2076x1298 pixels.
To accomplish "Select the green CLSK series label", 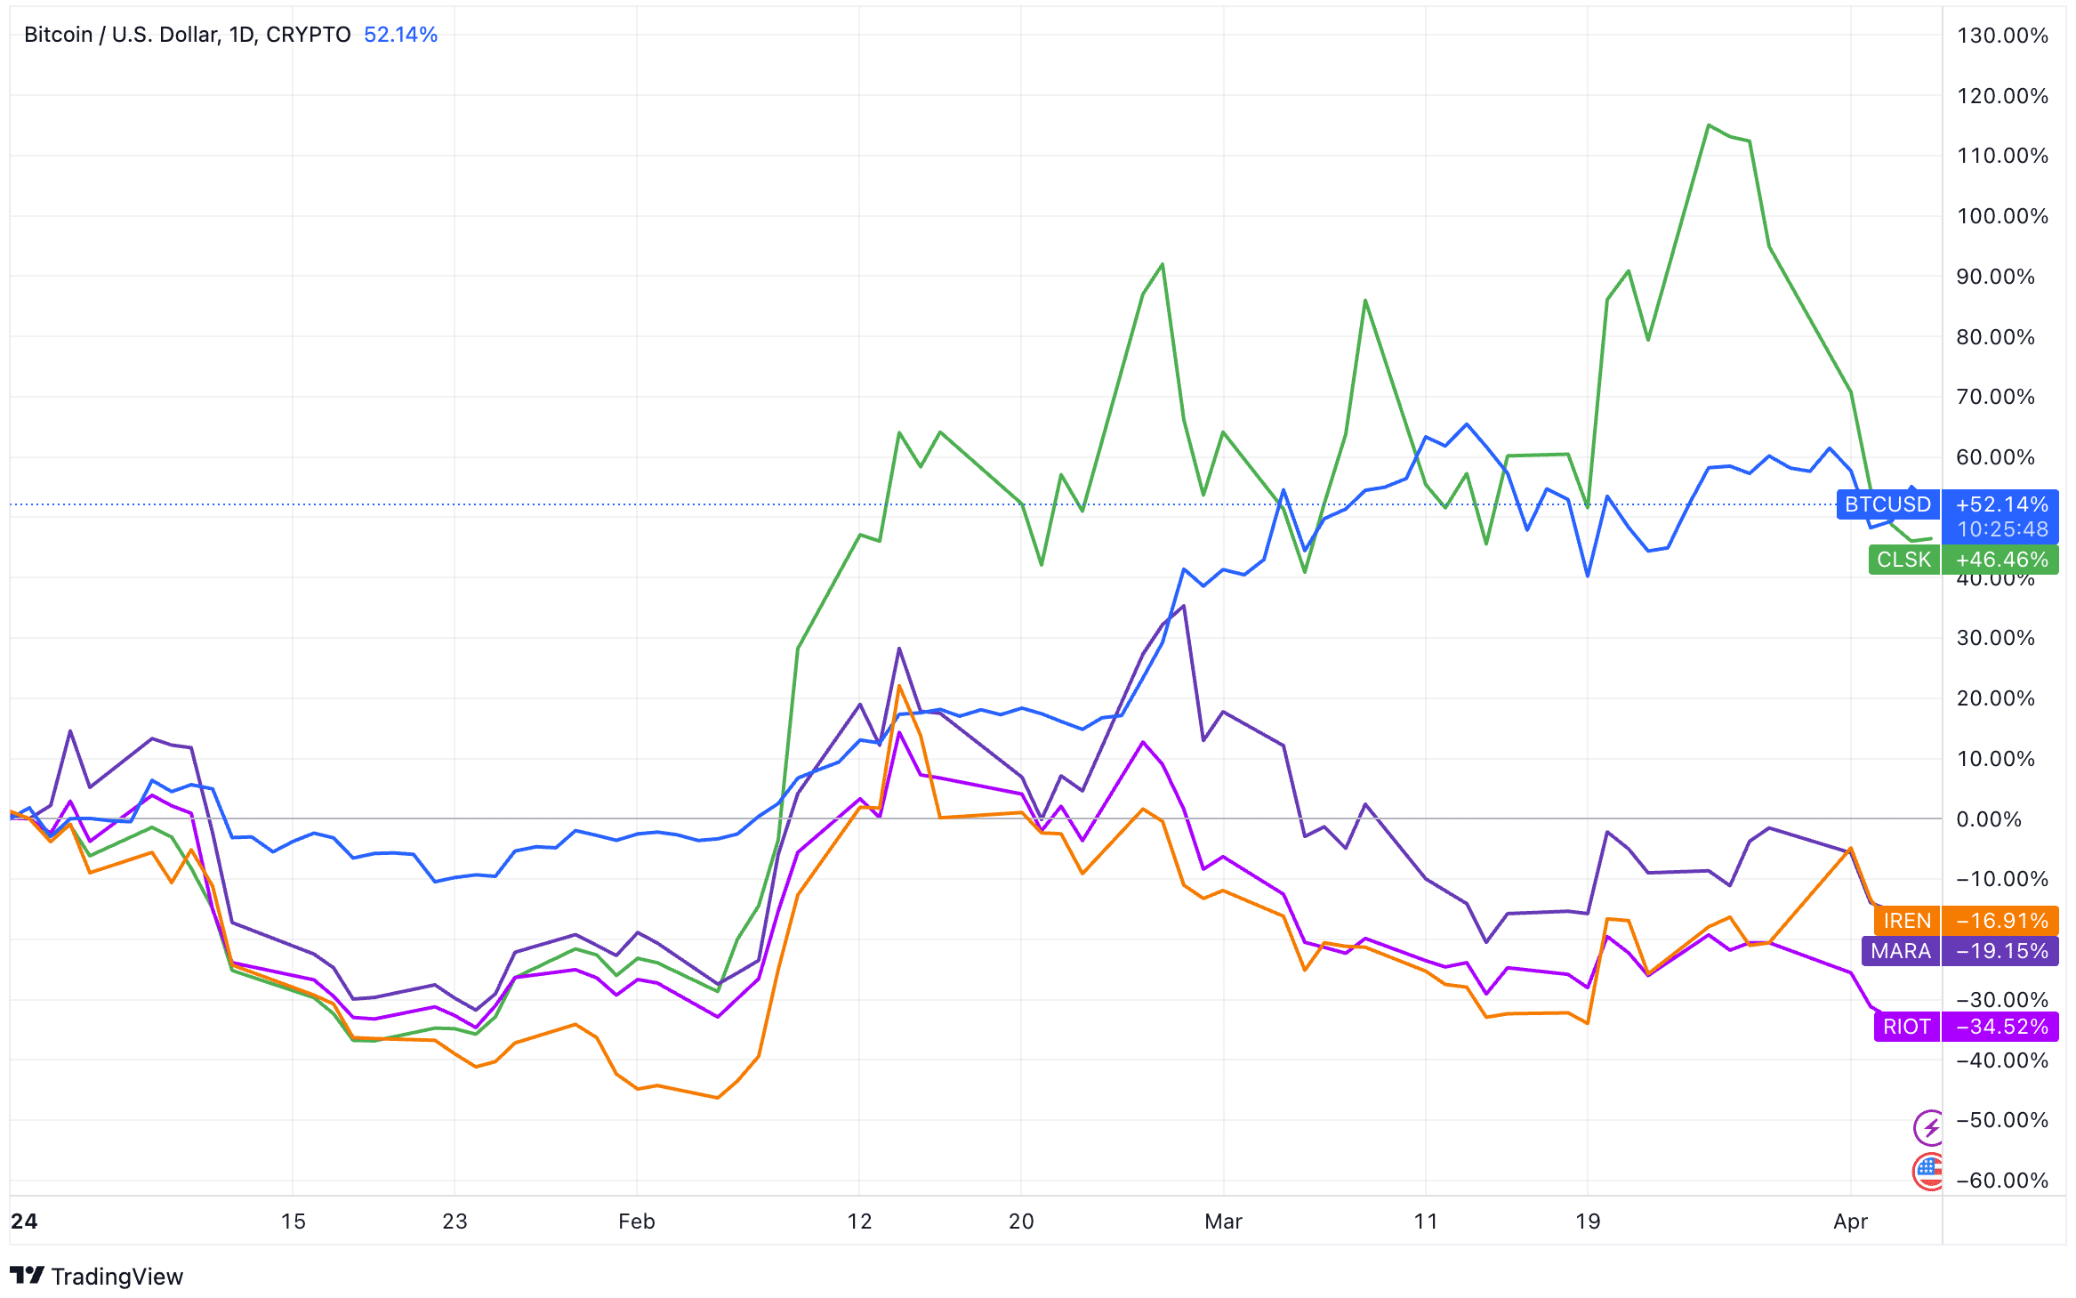I will click(x=1903, y=560).
